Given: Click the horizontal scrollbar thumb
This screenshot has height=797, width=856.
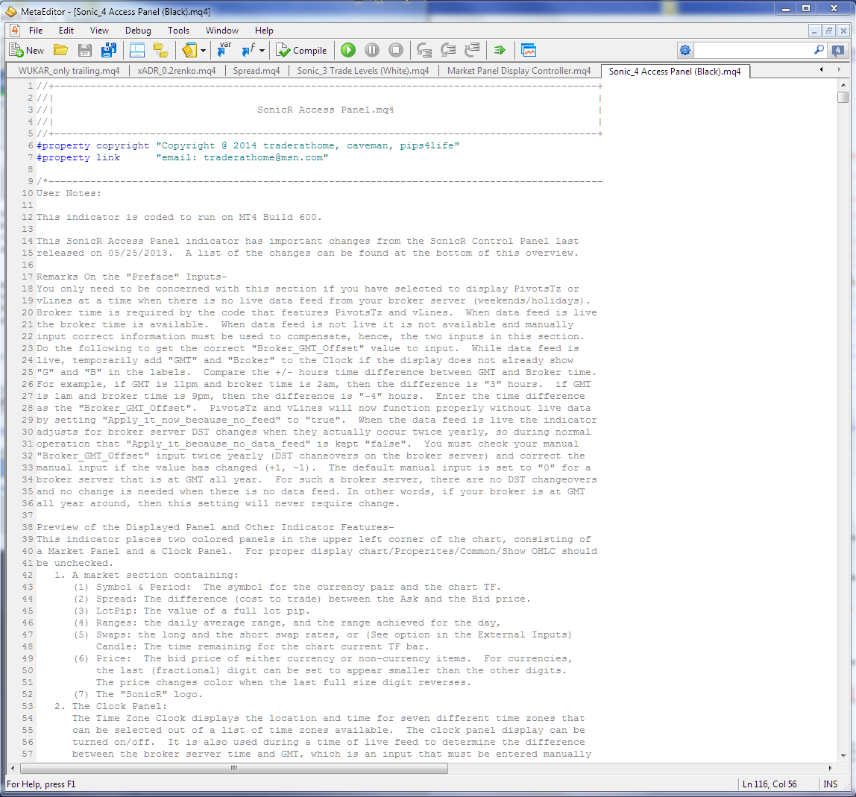Looking at the screenshot, I should click(x=234, y=768).
